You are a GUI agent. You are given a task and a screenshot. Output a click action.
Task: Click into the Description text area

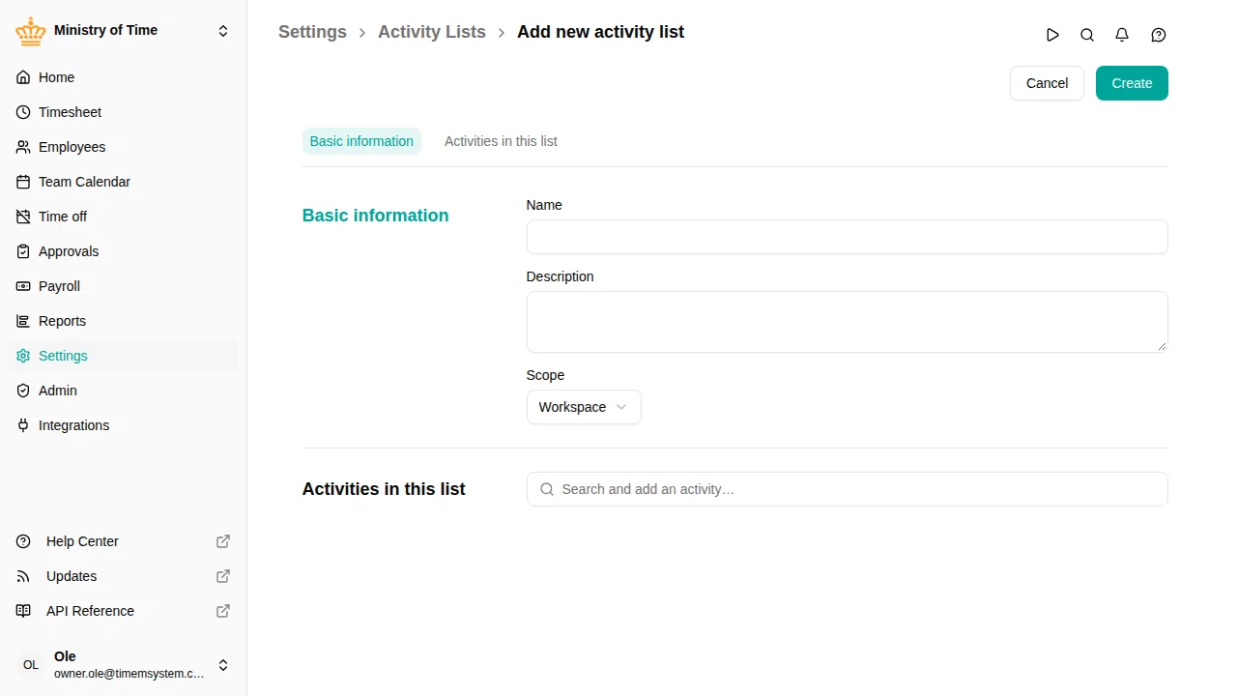pyautogui.click(x=847, y=322)
